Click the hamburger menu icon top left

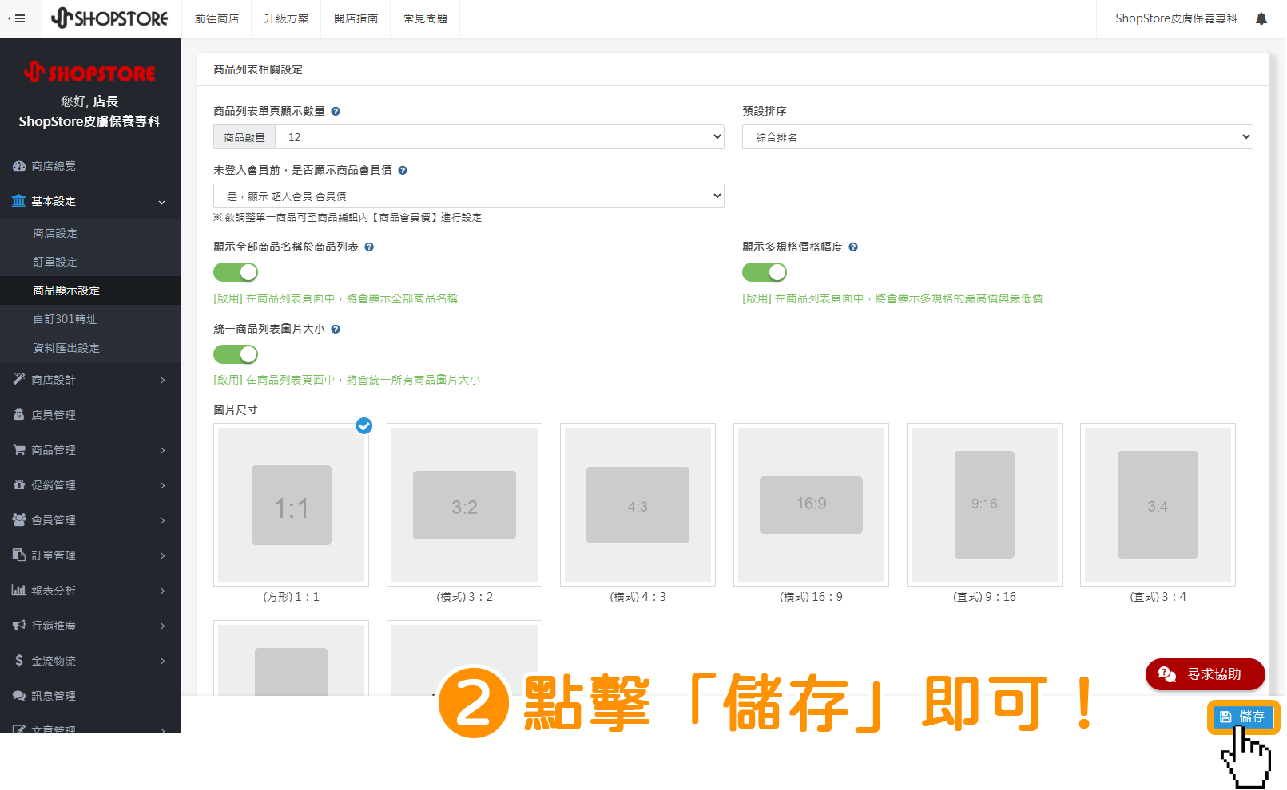coord(19,18)
